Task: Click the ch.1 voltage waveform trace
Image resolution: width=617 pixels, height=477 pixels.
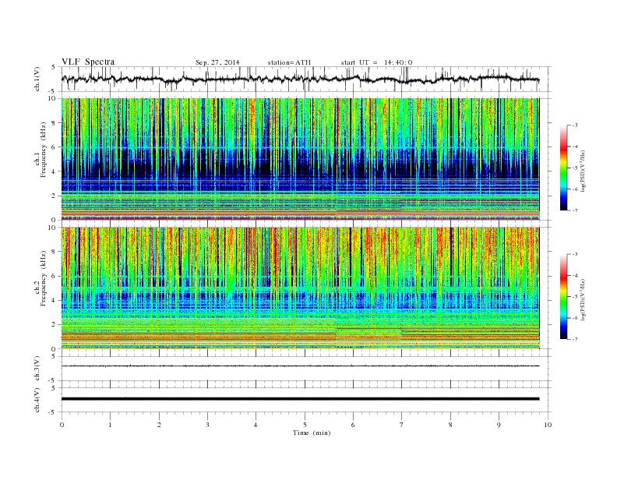Action: (300, 79)
